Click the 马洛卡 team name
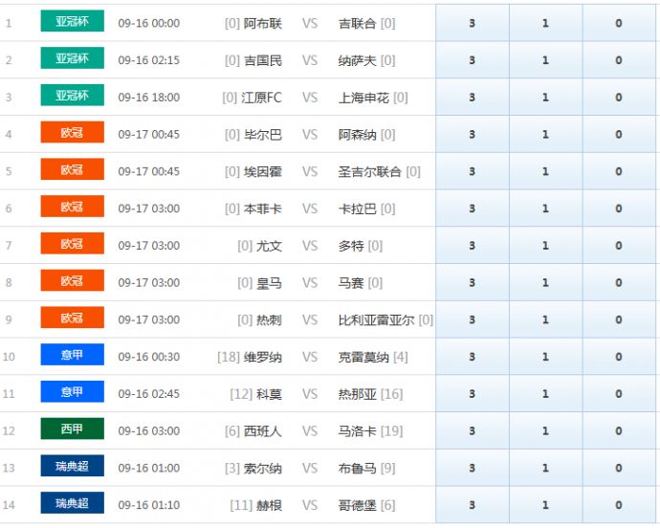This screenshot has height=528, width=660. 358,431
